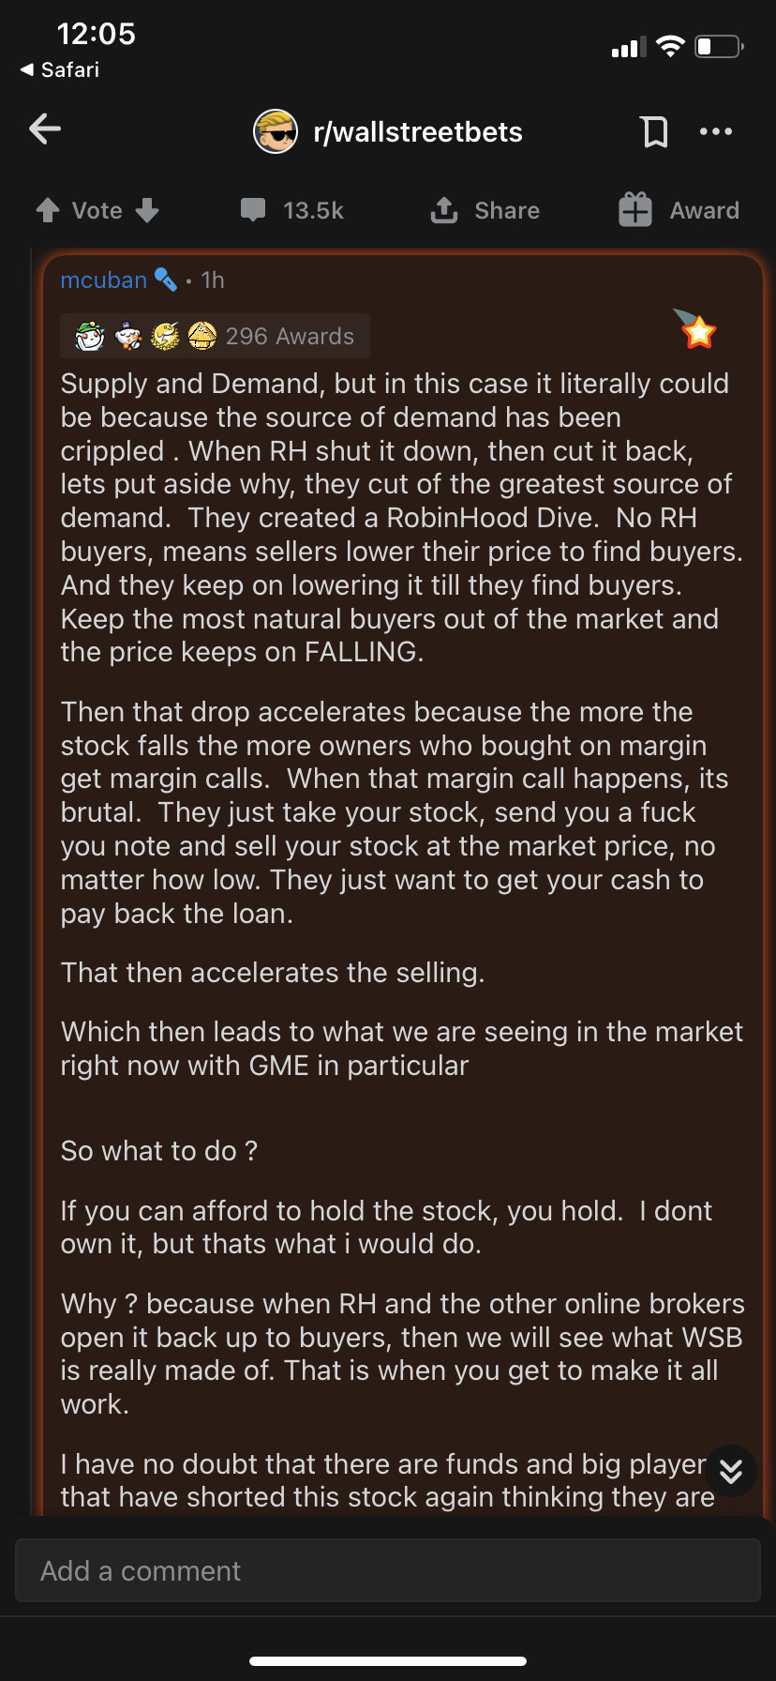View the 296 Awards list
This screenshot has height=1681, width=776.
[x=290, y=336]
